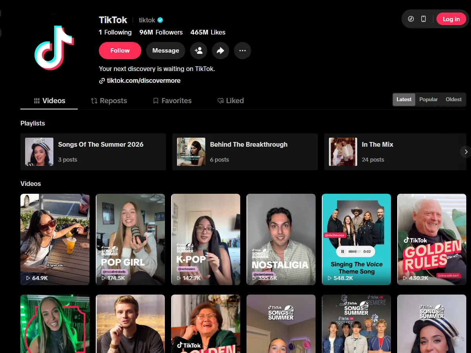Image resolution: width=471 pixels, height=353 pixels.
Task: Click the phone get-app icon
Action: (x=424, y=19)
